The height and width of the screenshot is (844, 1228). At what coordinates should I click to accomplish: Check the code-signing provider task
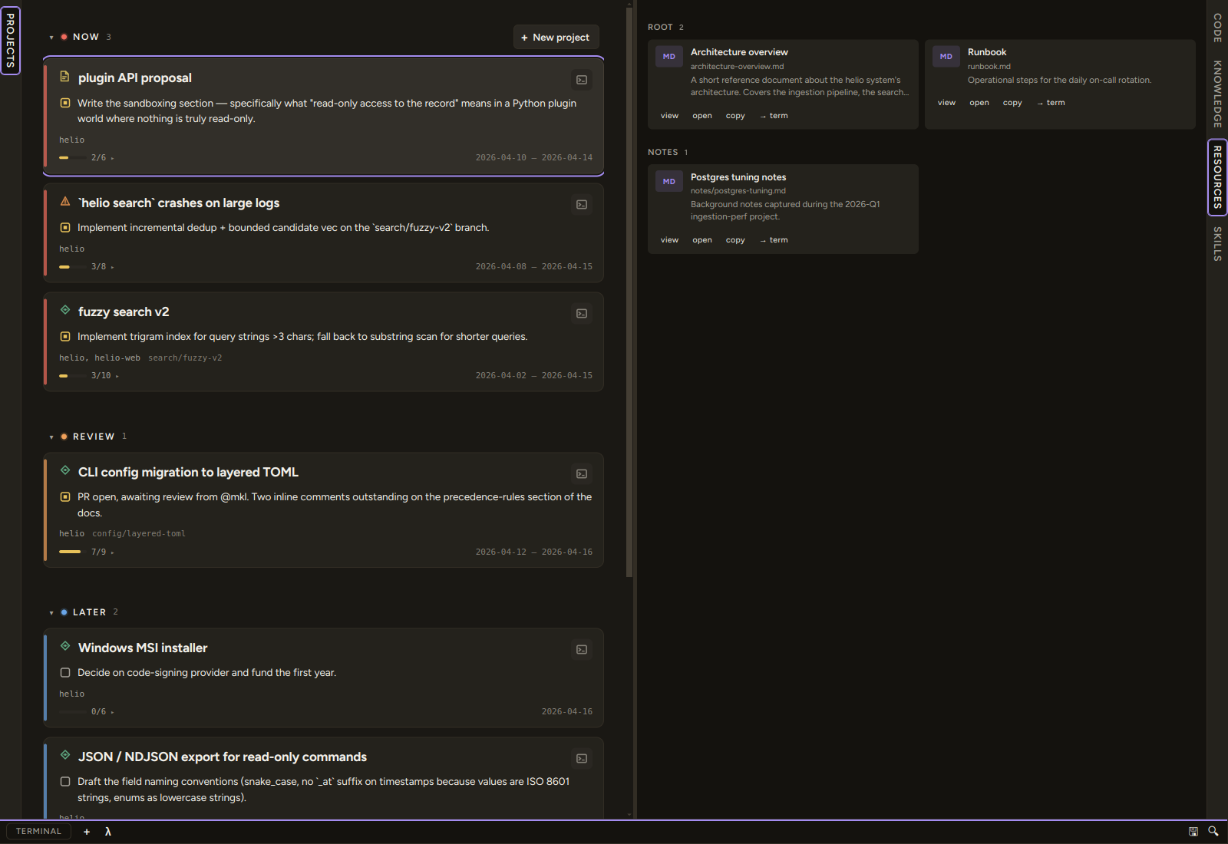[x=65, y=673]
